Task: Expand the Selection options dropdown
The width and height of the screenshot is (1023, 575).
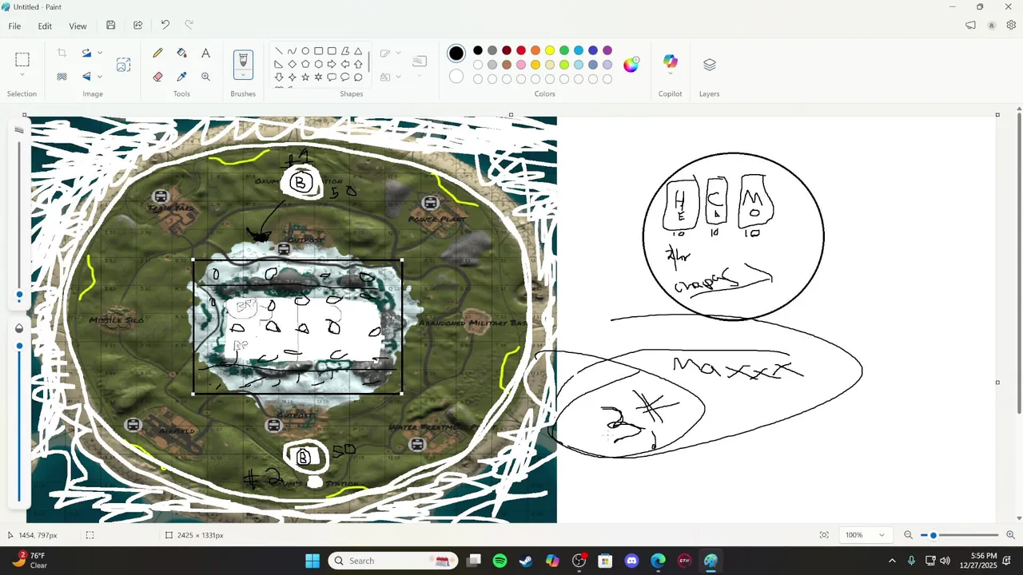Action: (x=22, y=75)
